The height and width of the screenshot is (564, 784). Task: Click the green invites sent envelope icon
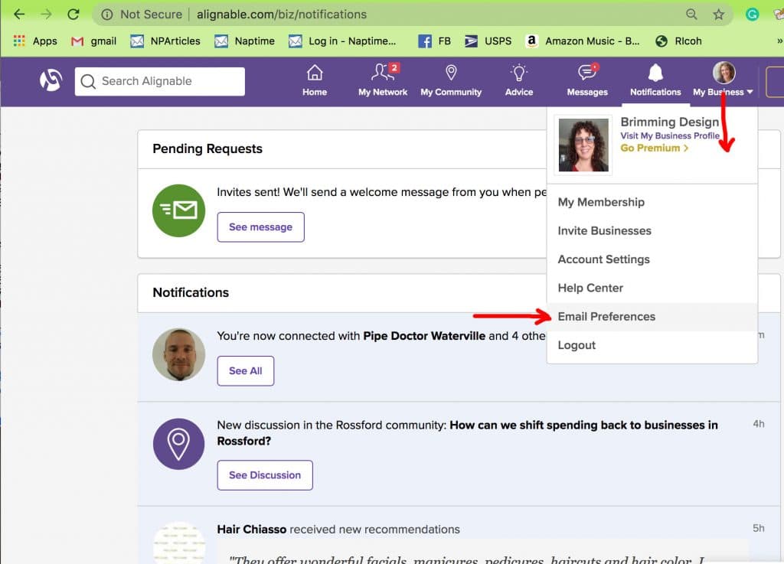[179, 210]
